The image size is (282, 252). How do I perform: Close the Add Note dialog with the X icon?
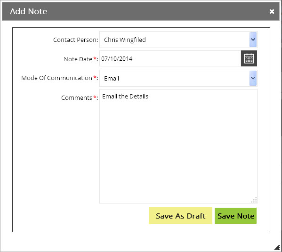coord(272,11)
